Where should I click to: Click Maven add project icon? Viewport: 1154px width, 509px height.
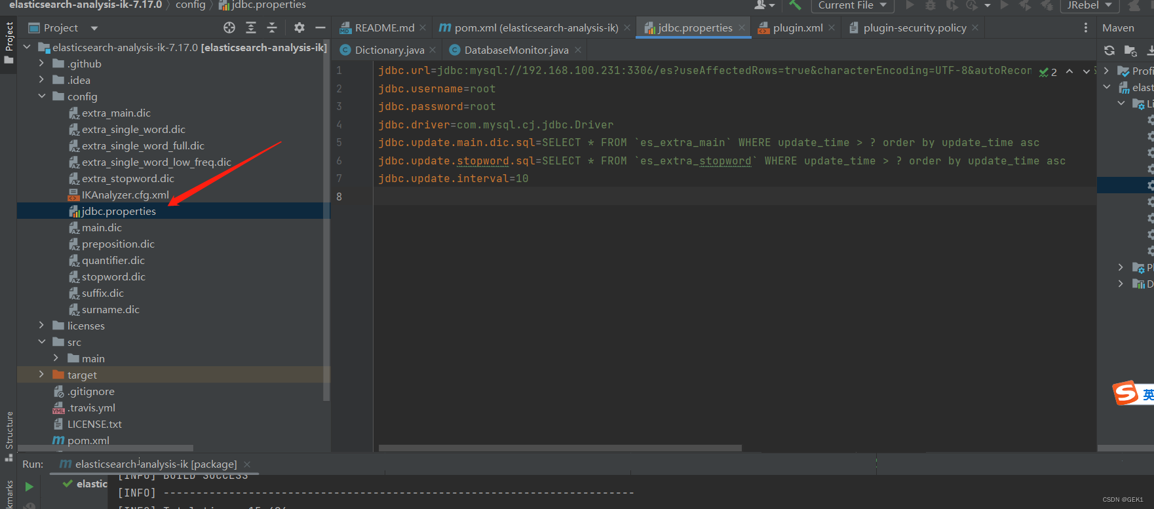(1130, 50)
